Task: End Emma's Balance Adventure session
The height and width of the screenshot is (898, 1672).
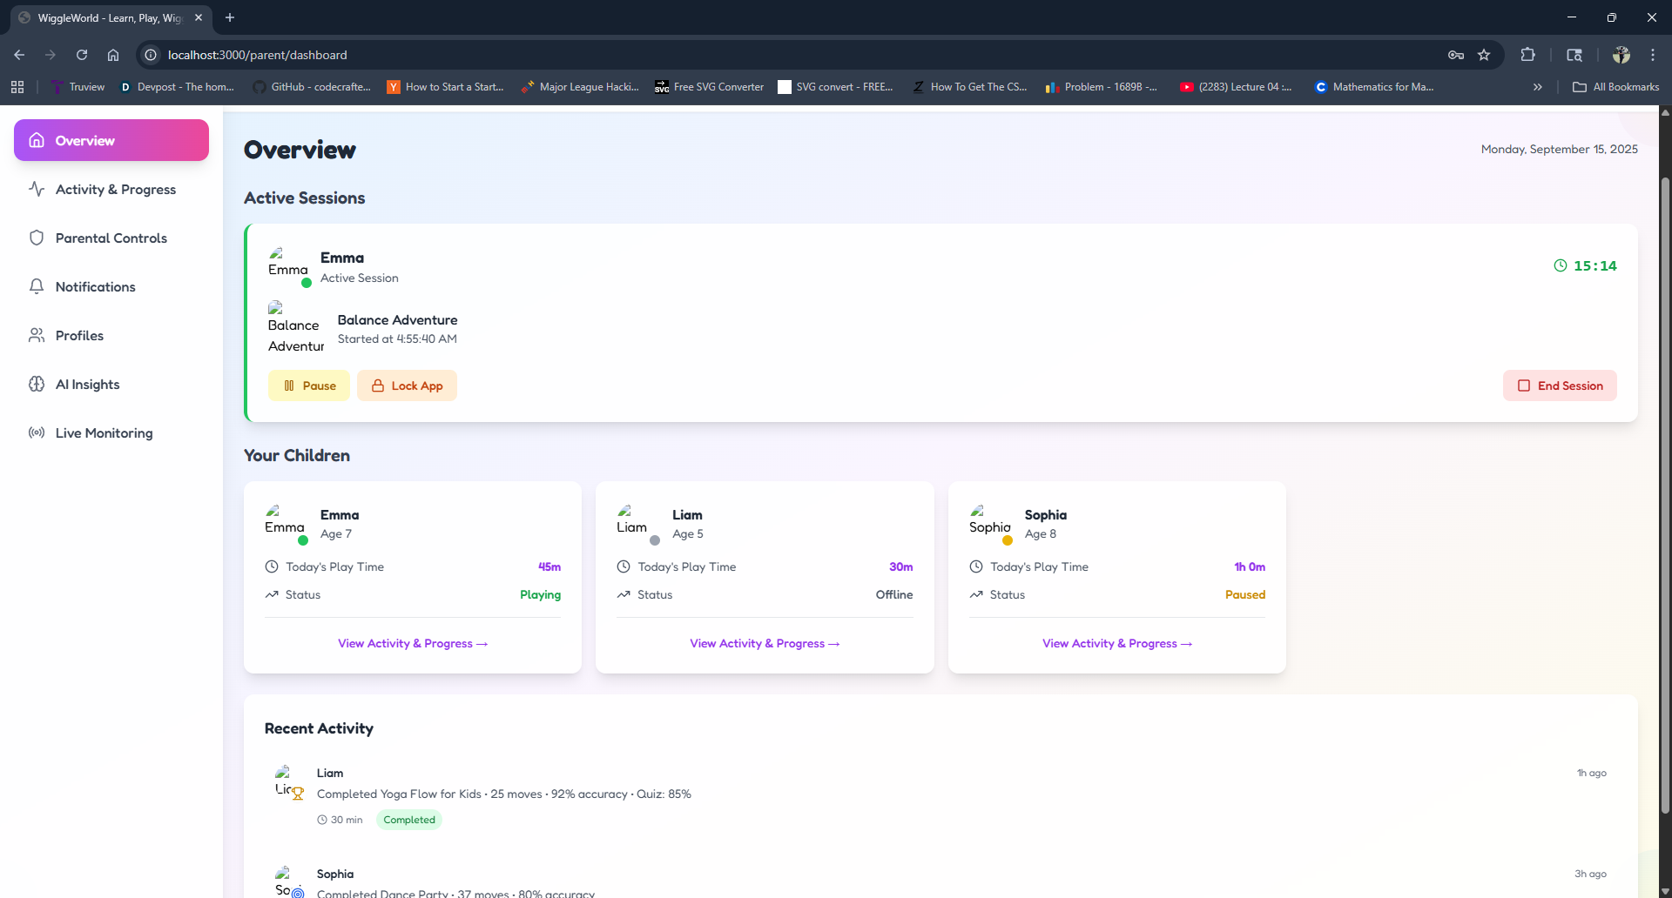Action: 1560,385
